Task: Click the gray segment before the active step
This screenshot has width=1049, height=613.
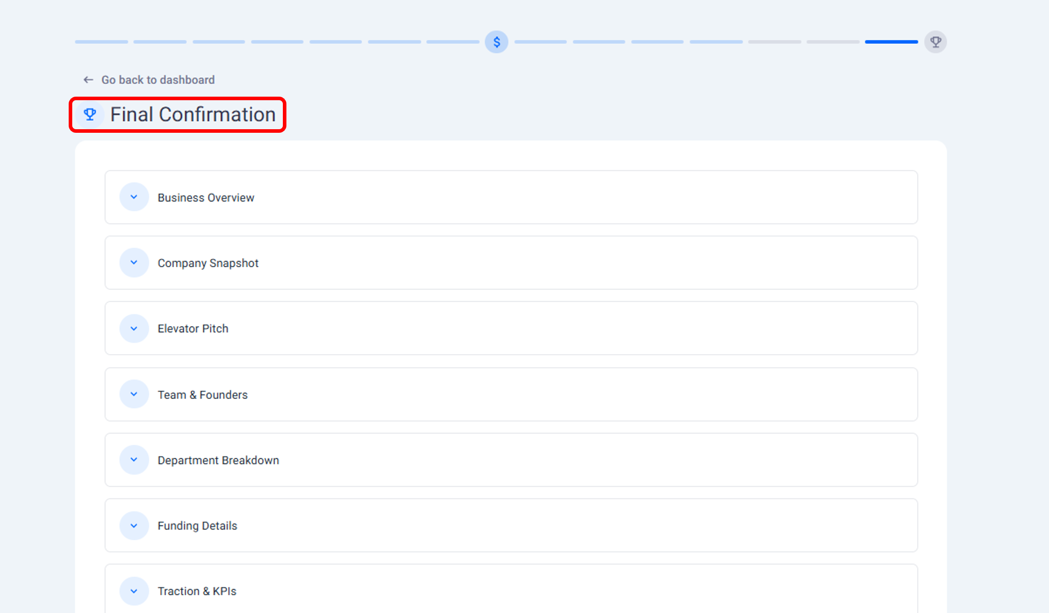Action: pyautogui.click(x=833, y=42)
